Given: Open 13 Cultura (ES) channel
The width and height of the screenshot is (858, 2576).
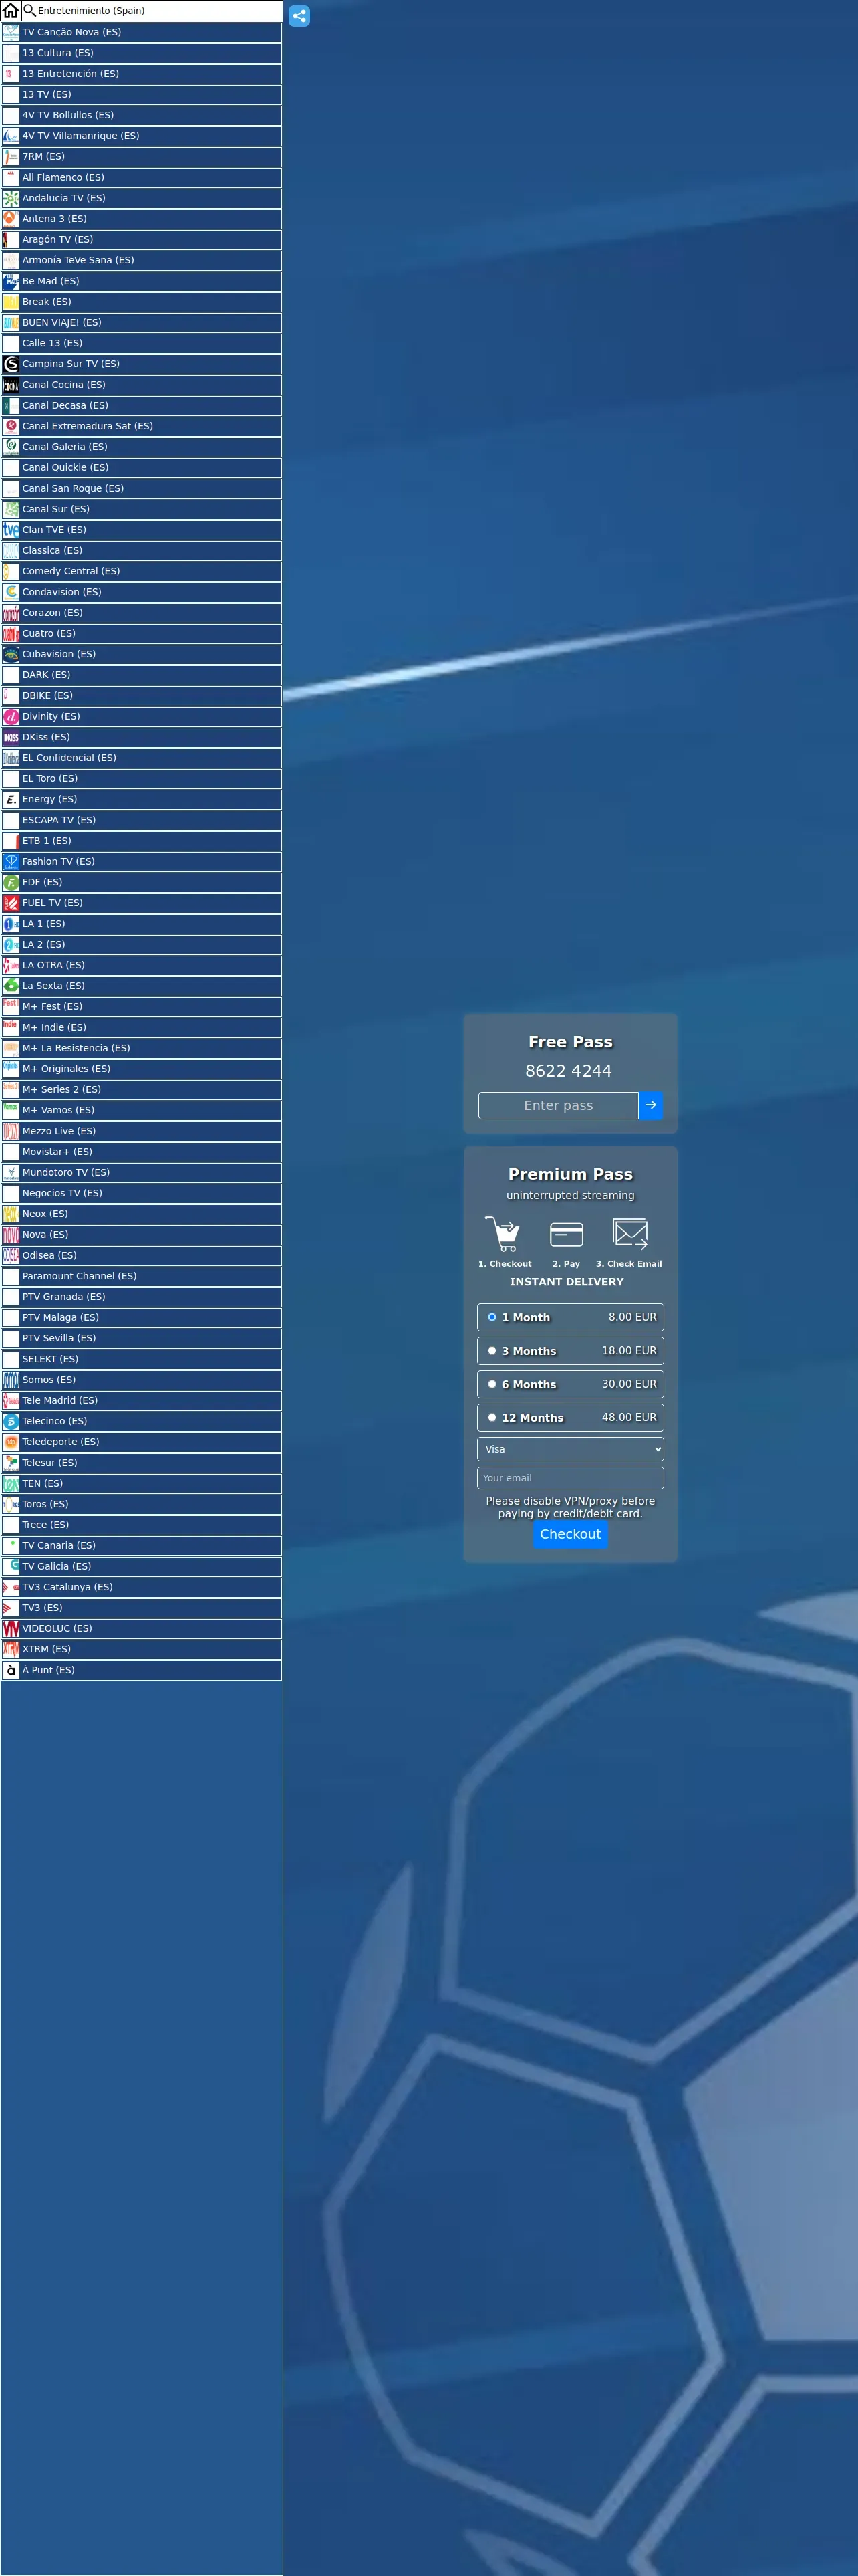Looking at the screenshot, I should tap(142, 53).
